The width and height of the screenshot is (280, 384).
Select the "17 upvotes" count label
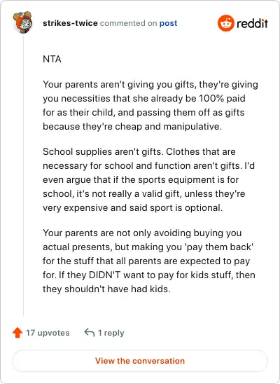coord(48,333)
